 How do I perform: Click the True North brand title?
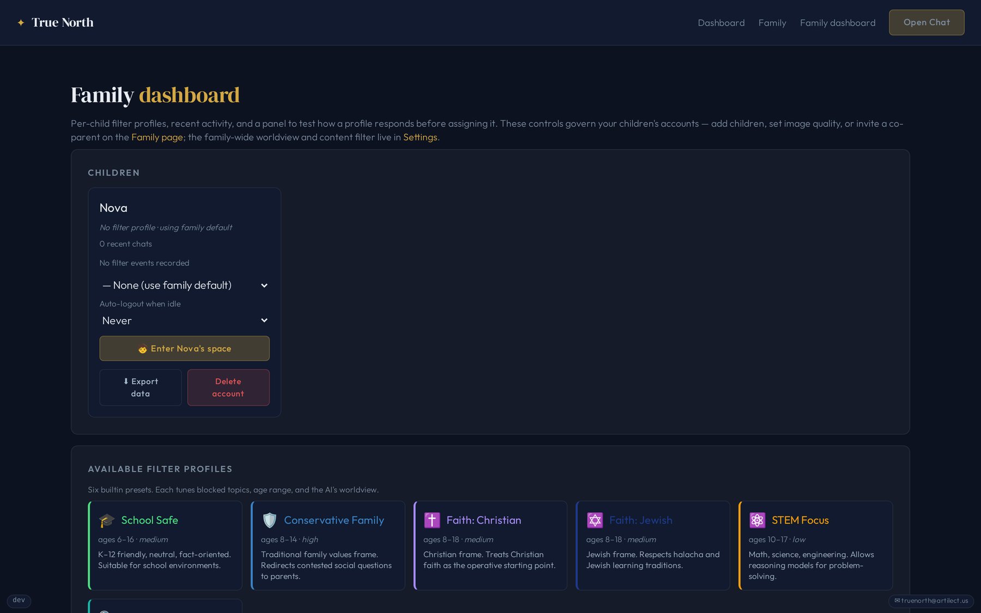point(63,22)
